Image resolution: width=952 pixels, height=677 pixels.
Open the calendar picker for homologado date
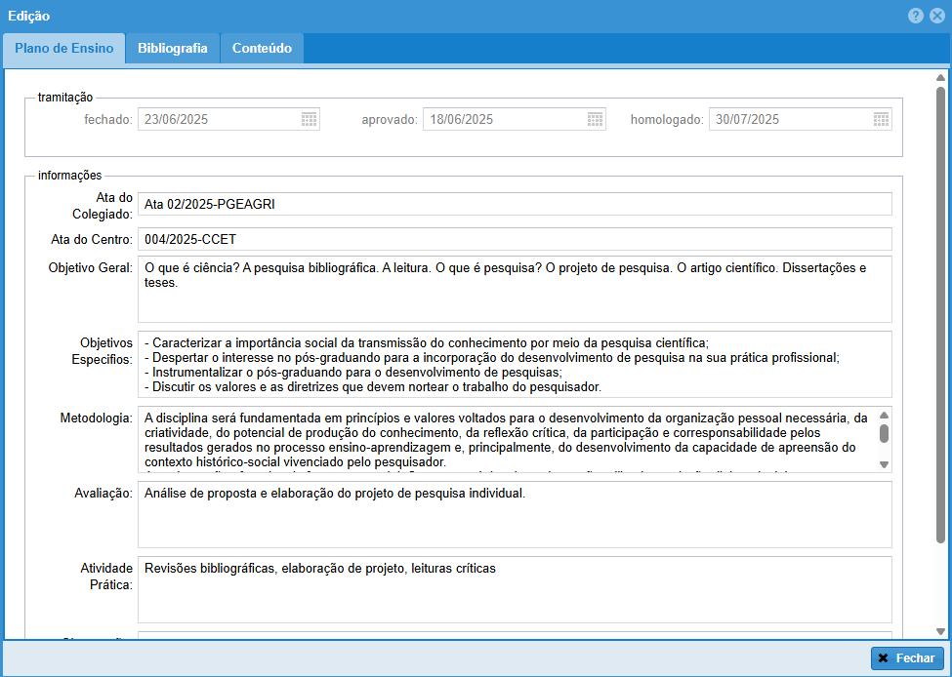tap(881, 119)
